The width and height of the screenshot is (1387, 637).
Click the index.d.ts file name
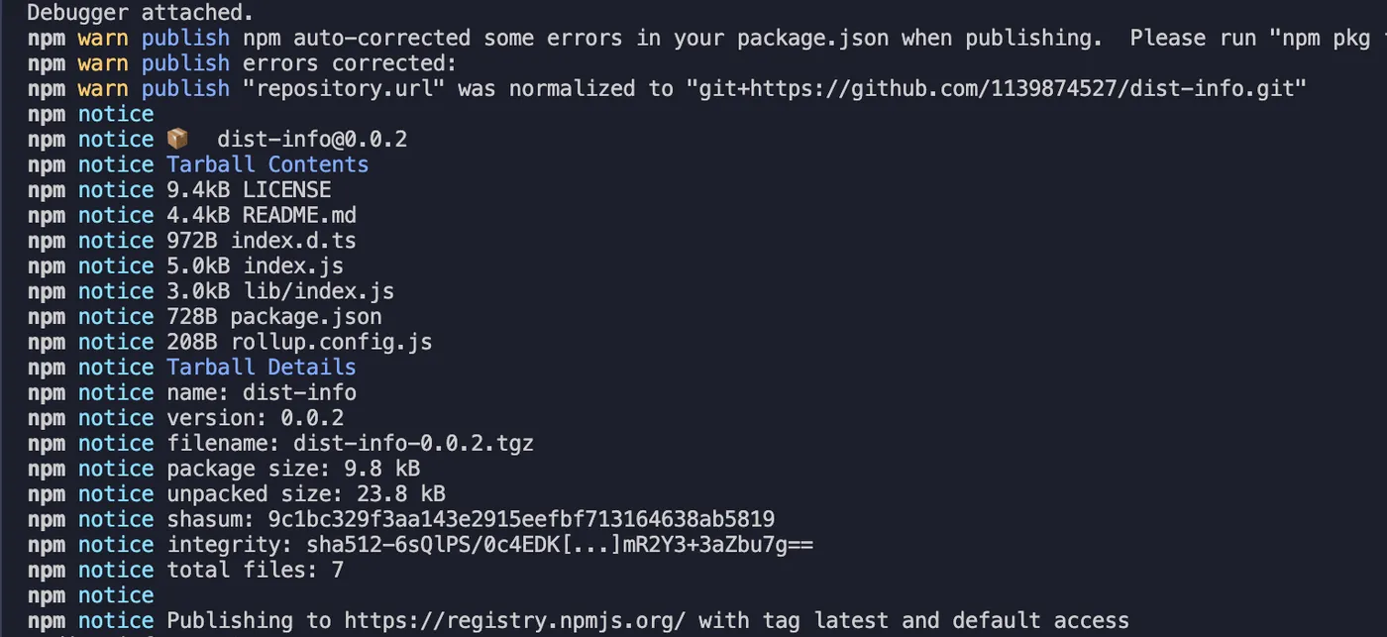click(x=293, y=241)
